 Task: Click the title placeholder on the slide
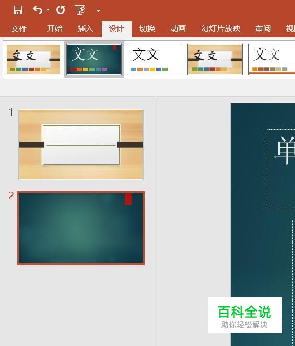281,169
